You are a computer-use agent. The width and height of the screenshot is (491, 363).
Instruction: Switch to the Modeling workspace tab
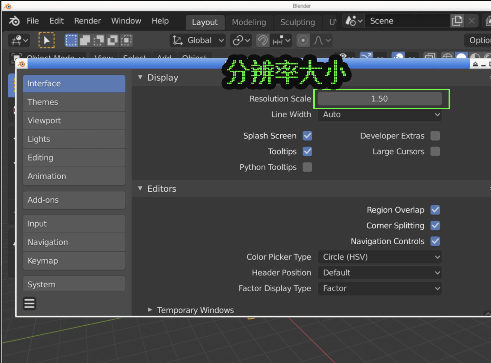(249, 22)
